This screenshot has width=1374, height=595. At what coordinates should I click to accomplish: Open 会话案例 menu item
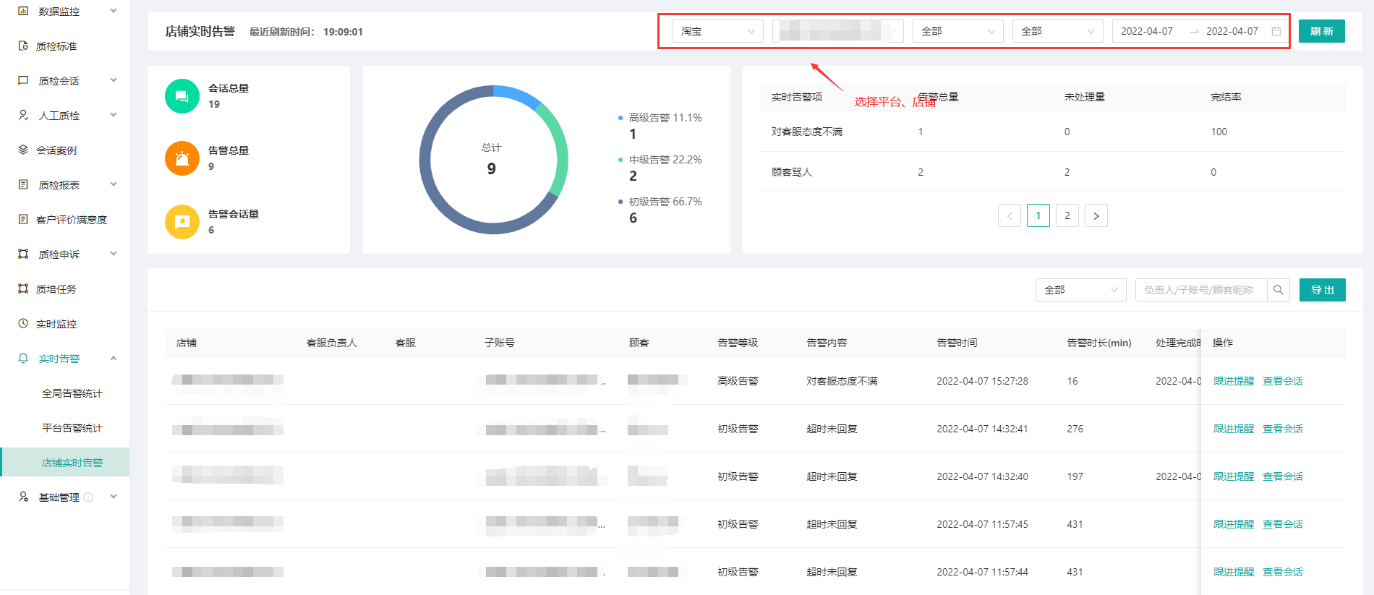pyautogui.click(x=56, y=150)
